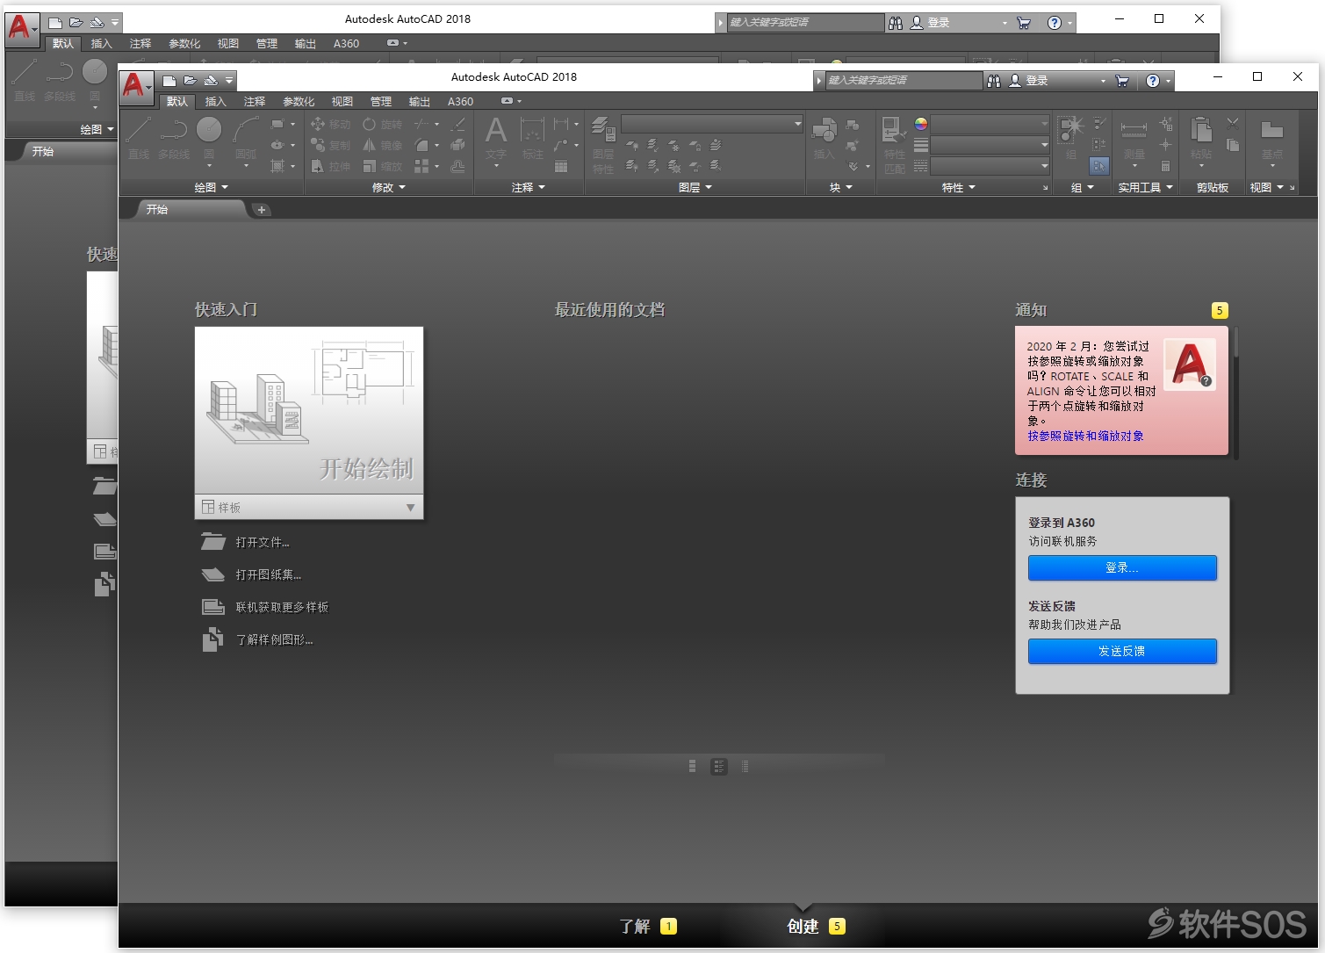This screenshot has width=1325, height=953.
Task: Switch to 参数化 ribbon tab in front window
Action: [299, 101]
